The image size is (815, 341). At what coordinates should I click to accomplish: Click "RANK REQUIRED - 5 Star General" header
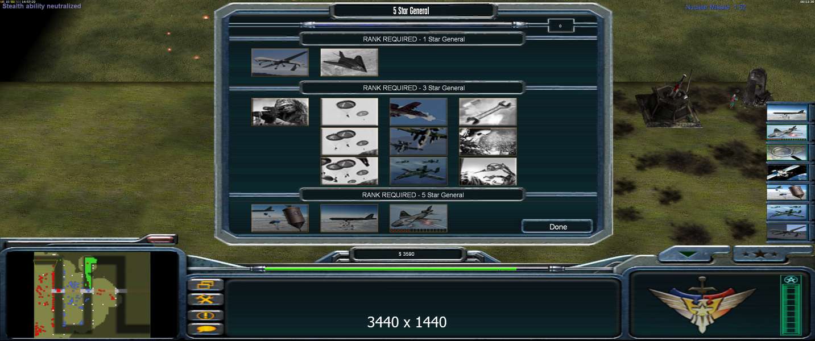(x=413, y=195)
